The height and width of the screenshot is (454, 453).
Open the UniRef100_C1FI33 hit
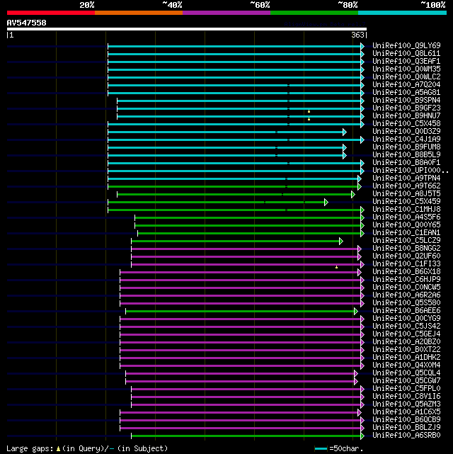(x=406, y=264)
